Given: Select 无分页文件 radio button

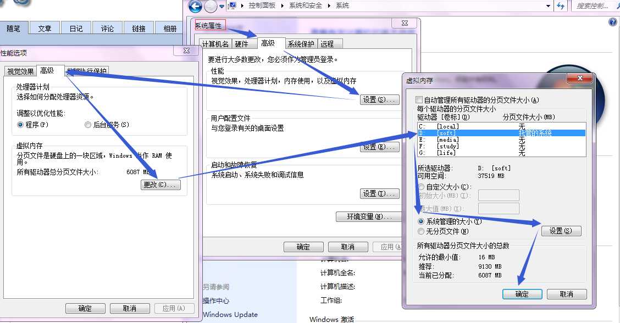Looking at the screenshot, I should click(421, 231).
